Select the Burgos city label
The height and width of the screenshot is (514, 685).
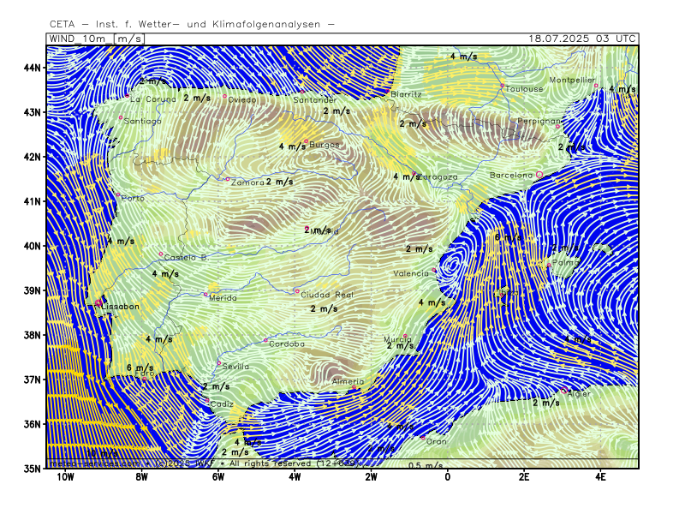pyautogui.click(x=325, y=144)
